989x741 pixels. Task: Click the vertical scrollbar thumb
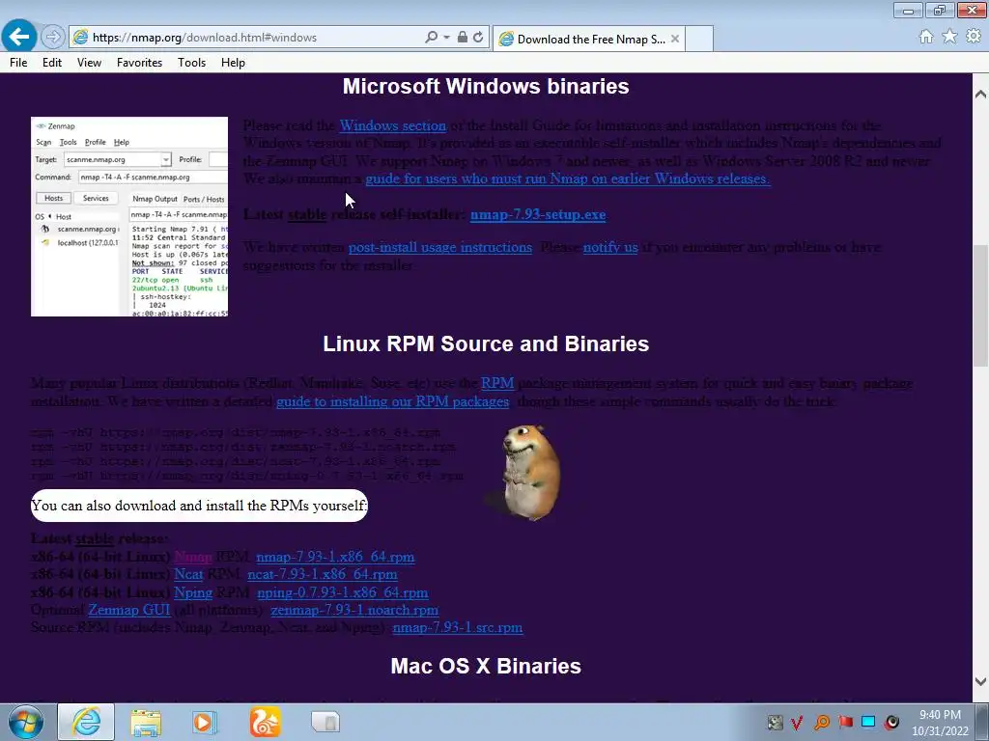point(980,306)
